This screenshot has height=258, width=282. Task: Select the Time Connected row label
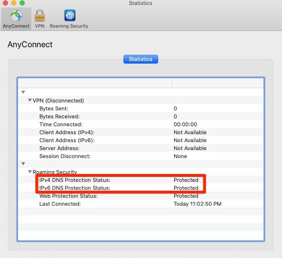coord(61,125)
